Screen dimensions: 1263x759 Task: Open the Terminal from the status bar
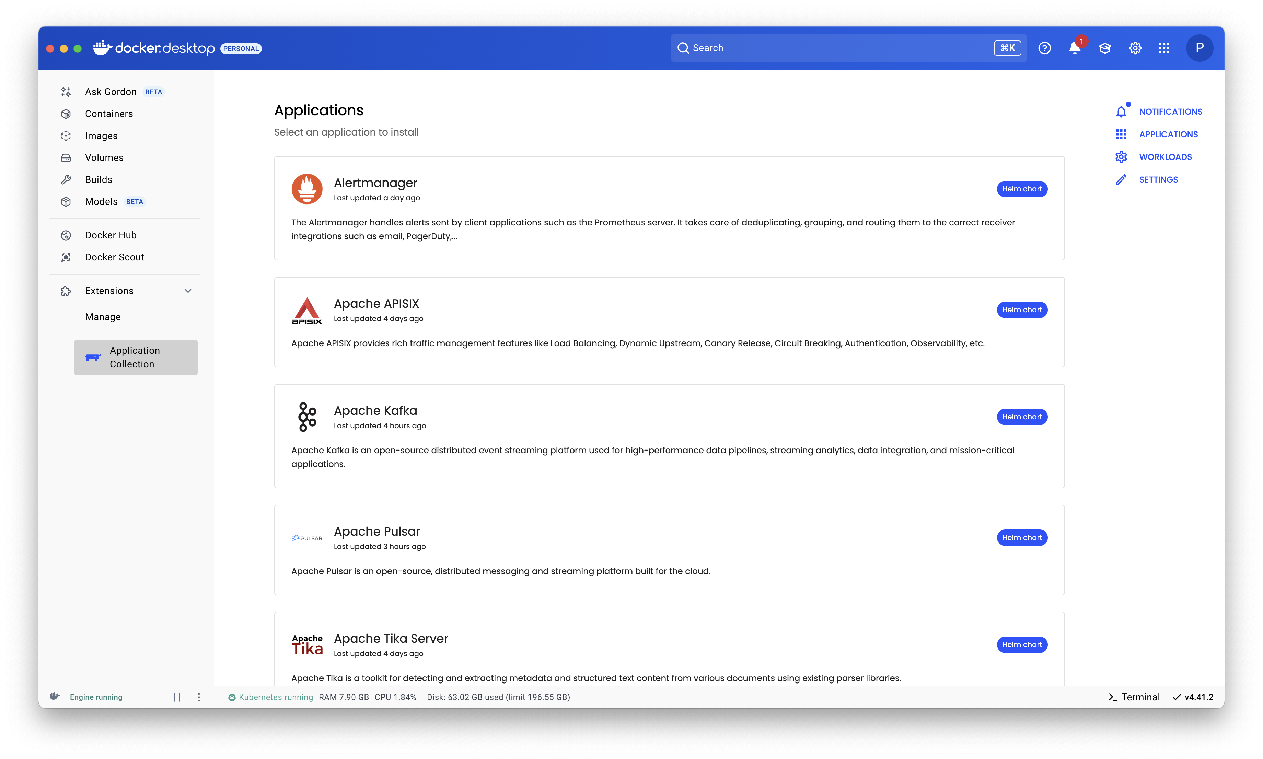coord(1134,697)
